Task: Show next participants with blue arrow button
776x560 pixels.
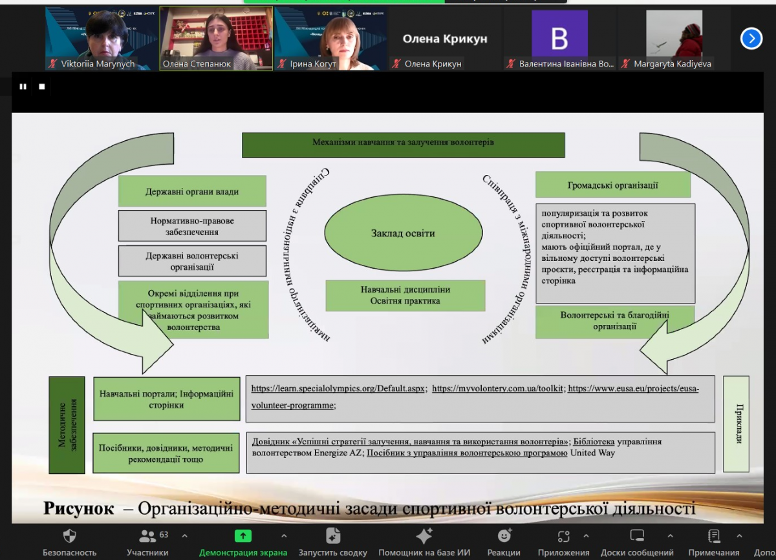Action: (x=751, y=39)
